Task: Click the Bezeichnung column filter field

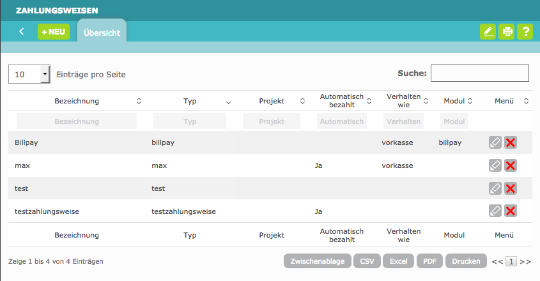Action: point(77,121)
